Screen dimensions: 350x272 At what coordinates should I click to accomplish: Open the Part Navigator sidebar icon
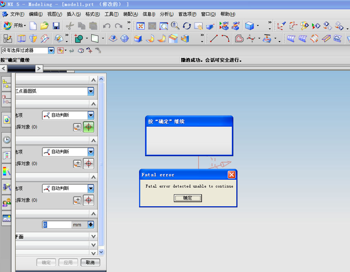click(7, 100)
